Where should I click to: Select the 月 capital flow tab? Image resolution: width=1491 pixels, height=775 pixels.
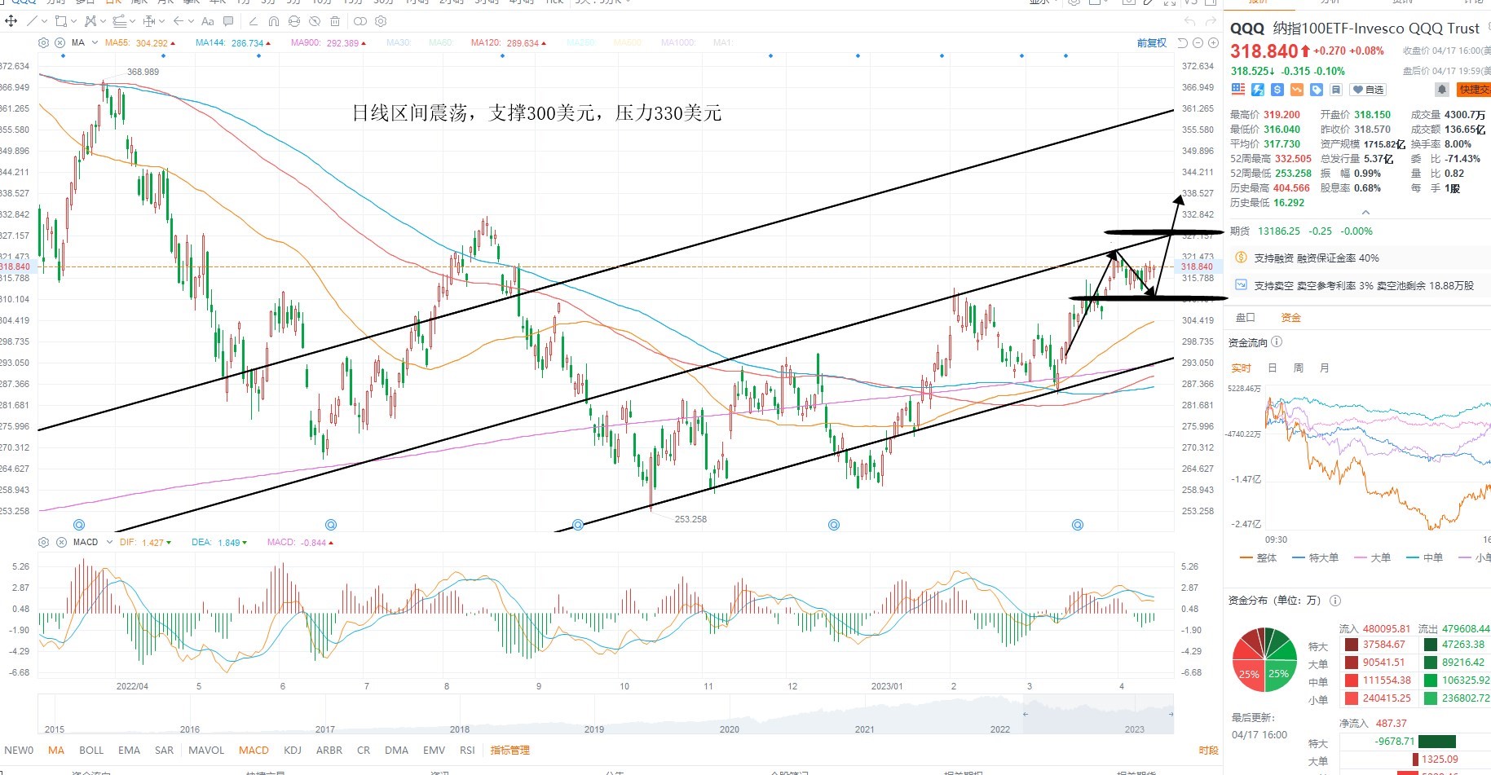click(x=1325, y=368)
